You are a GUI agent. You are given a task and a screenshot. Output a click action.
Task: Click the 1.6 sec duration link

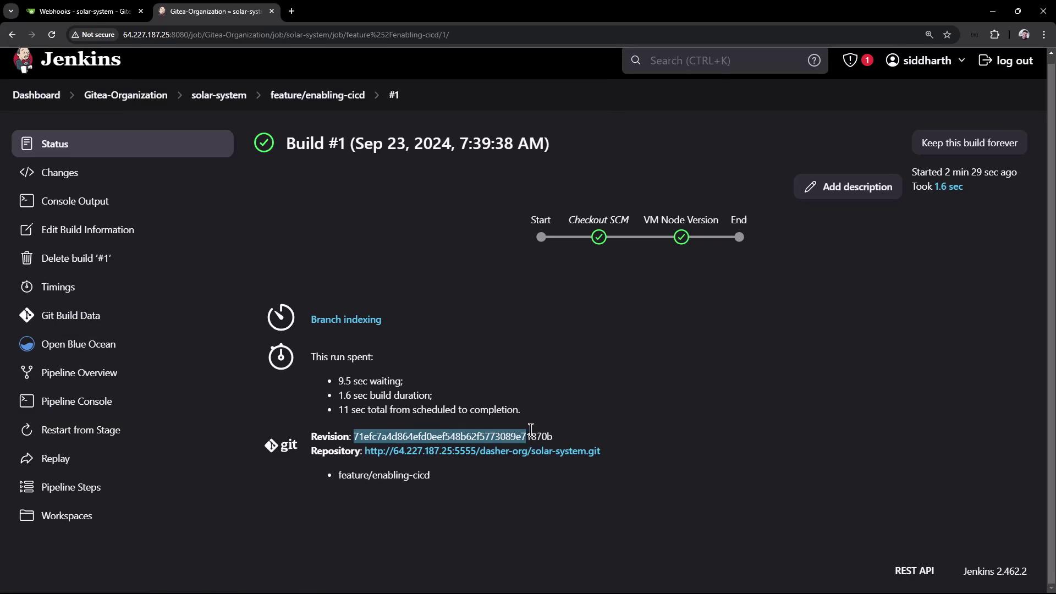[949, 186]
